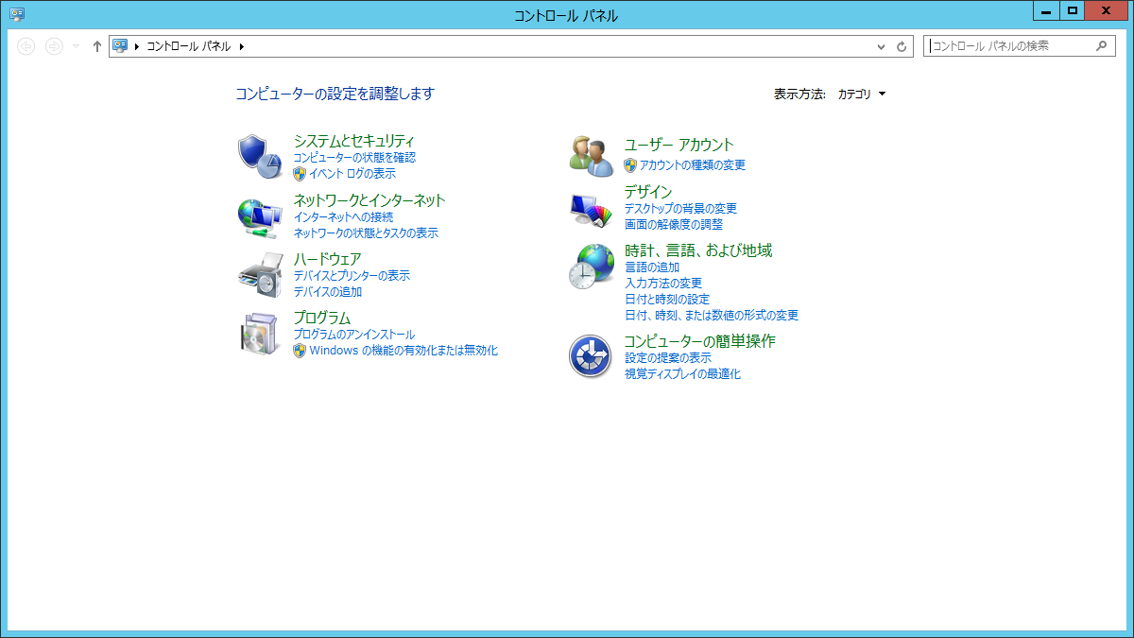Go up one level with up arrow

(x=96, y=45)
